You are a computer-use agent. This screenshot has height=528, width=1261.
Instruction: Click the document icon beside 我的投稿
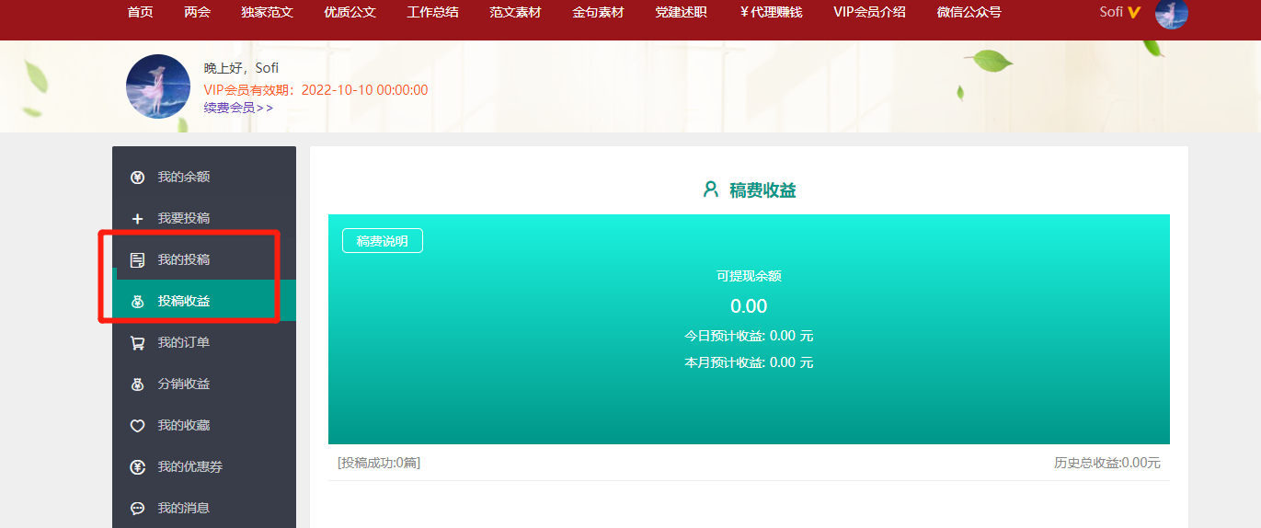[138, 260]
